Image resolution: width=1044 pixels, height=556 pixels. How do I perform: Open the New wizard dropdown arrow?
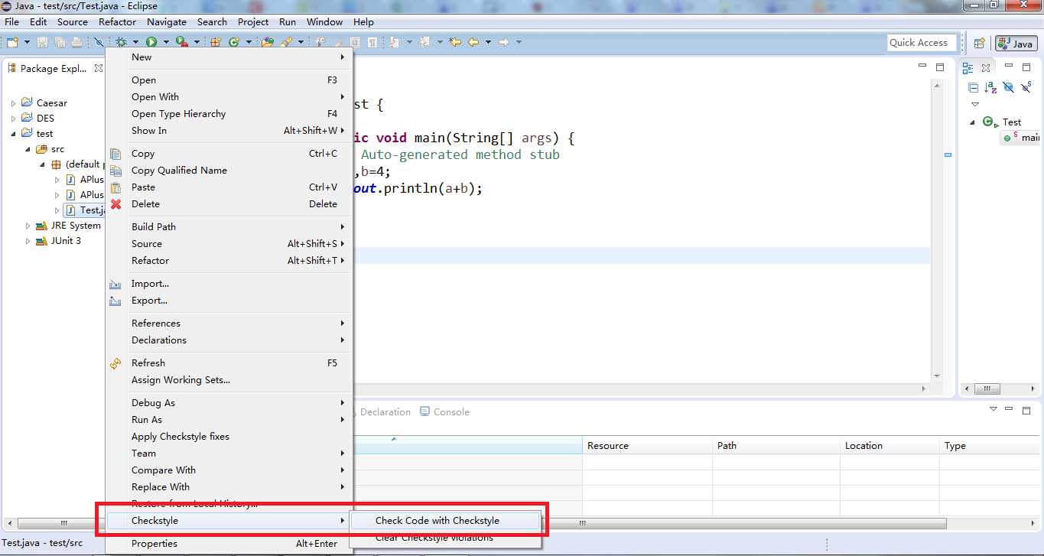coord(27,42)
